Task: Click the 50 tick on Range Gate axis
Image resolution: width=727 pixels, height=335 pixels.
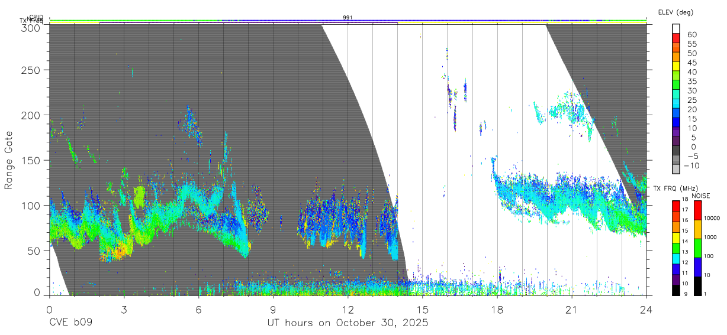Action: [34, 250]
